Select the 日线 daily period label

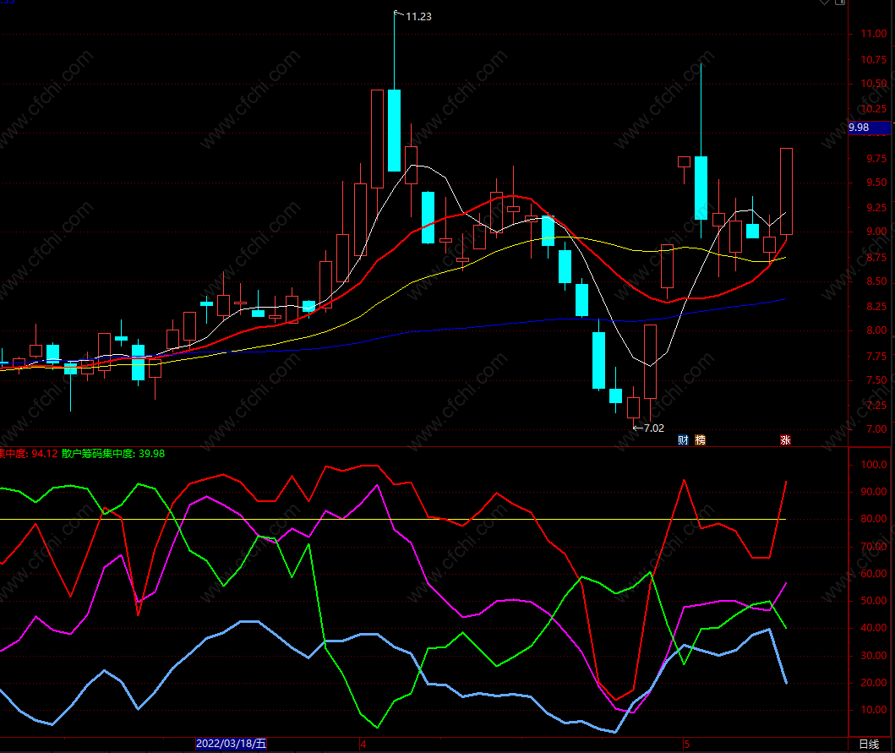point(869,744)
